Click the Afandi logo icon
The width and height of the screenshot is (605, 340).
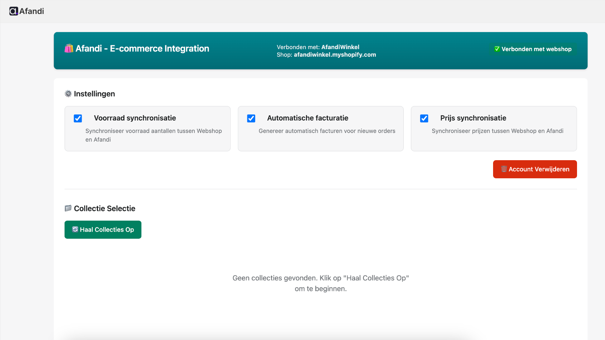click(14, 11)
